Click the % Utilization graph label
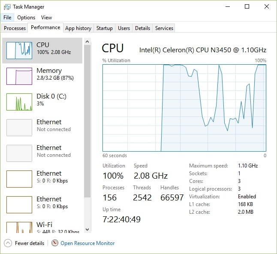Screen dimensions: 277x254 116,60
